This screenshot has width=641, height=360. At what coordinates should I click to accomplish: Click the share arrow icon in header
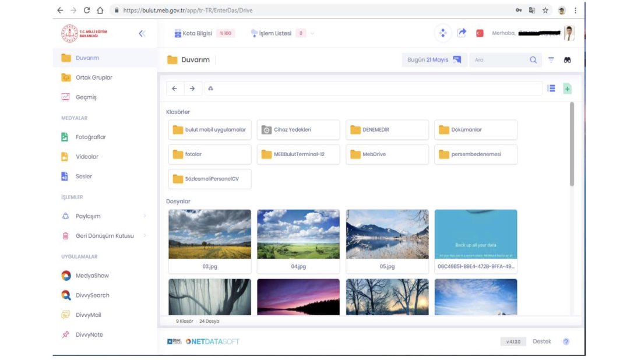pyautogui.click(x=462, y=33)
